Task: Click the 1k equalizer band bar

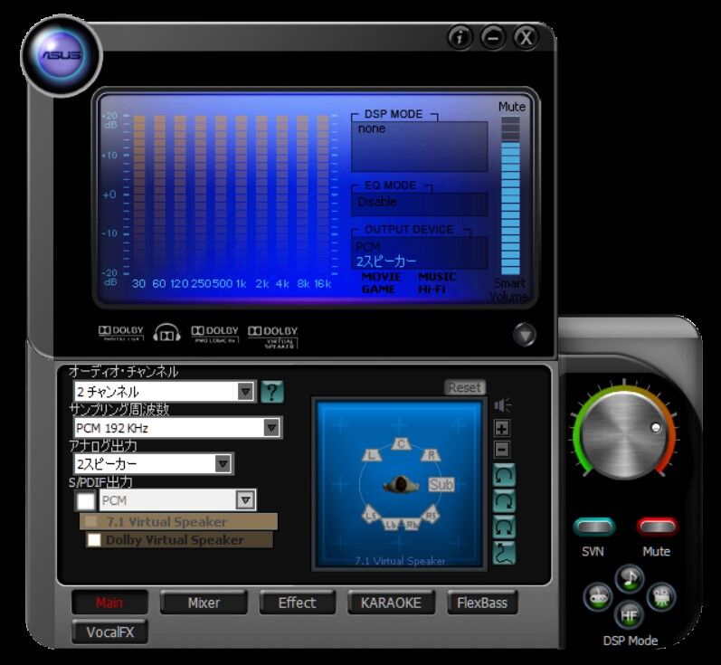Action: (242, 195)
